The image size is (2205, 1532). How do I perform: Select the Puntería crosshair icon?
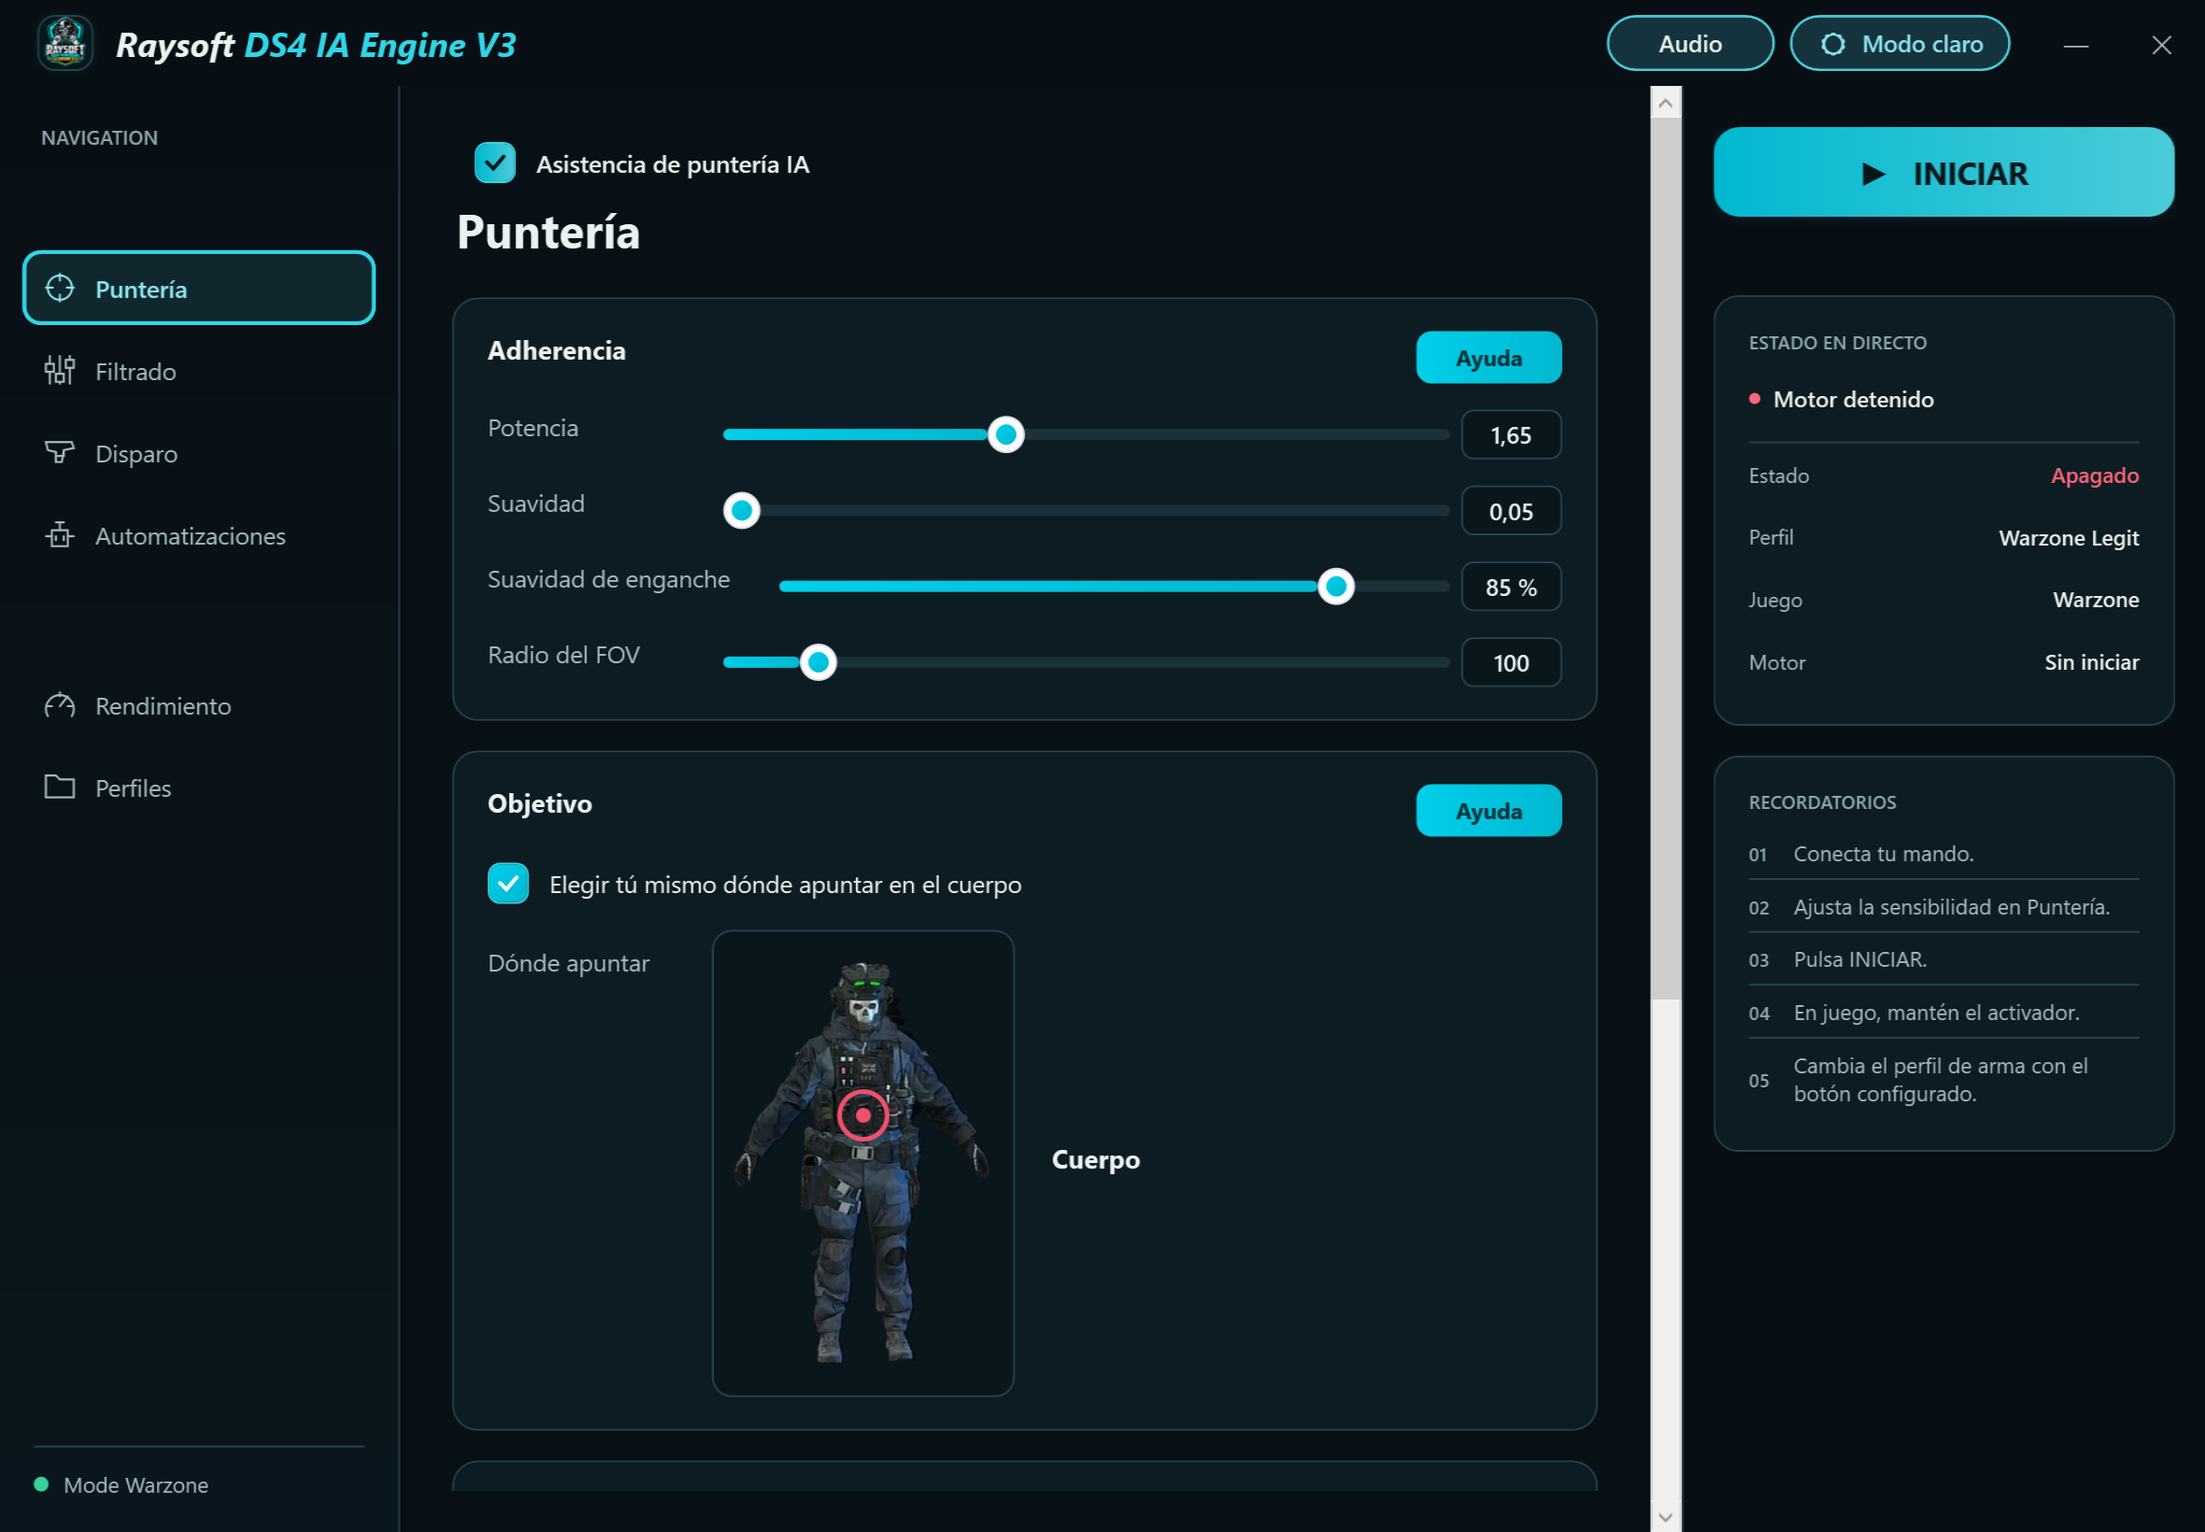coord(60,288)
